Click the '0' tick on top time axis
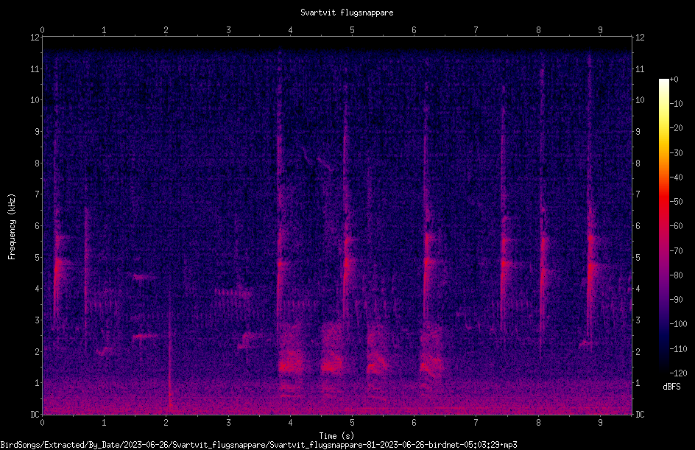This screenshot has width=695, height=450. click(x=42, y=30)
